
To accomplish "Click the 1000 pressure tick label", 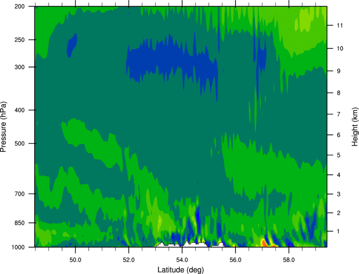I will coord(18,247).
